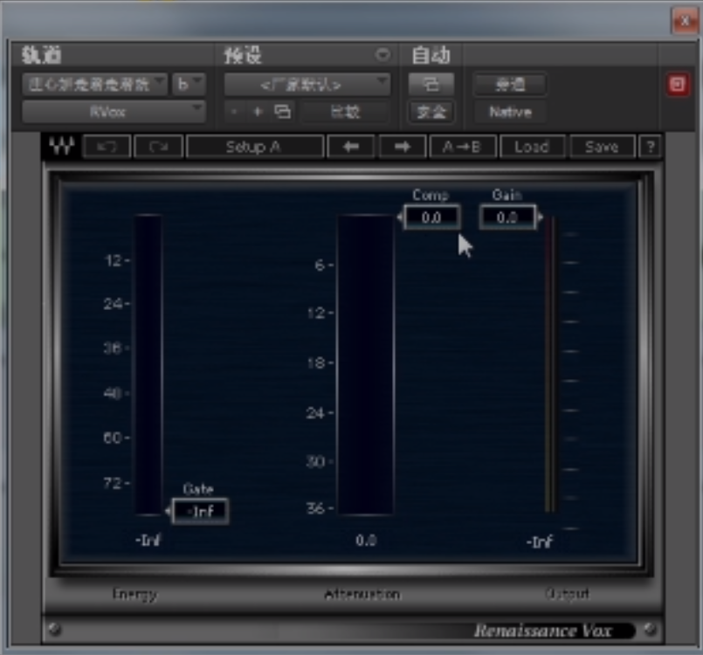Go to previous preset with left arrow

click(x=351, y=147)
